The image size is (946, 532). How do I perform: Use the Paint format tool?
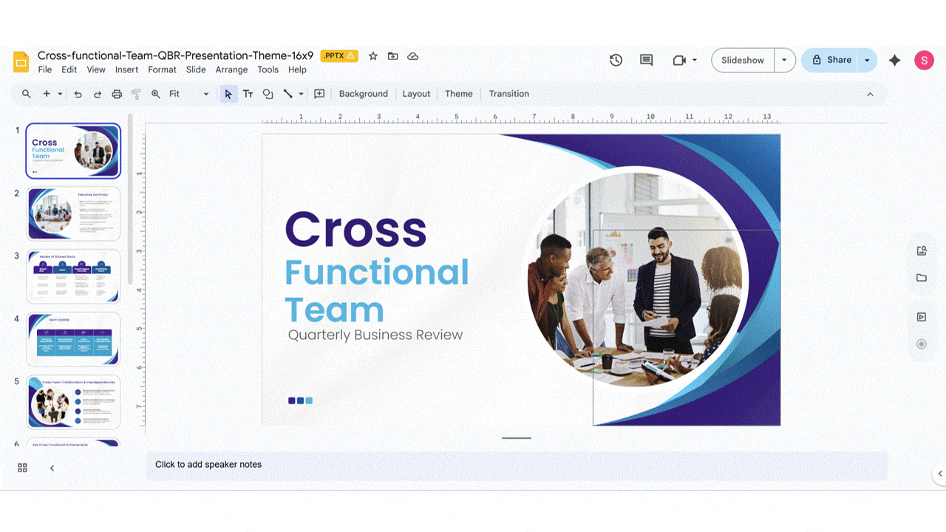[135, 94]
